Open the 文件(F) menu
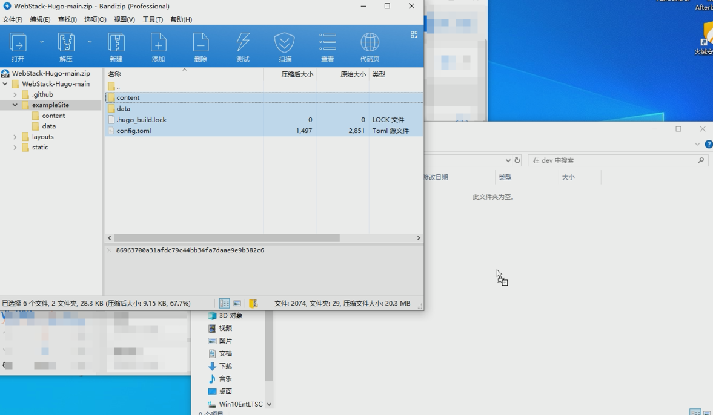This screenshot has width=713, height=415. click(x=13, y=19)
